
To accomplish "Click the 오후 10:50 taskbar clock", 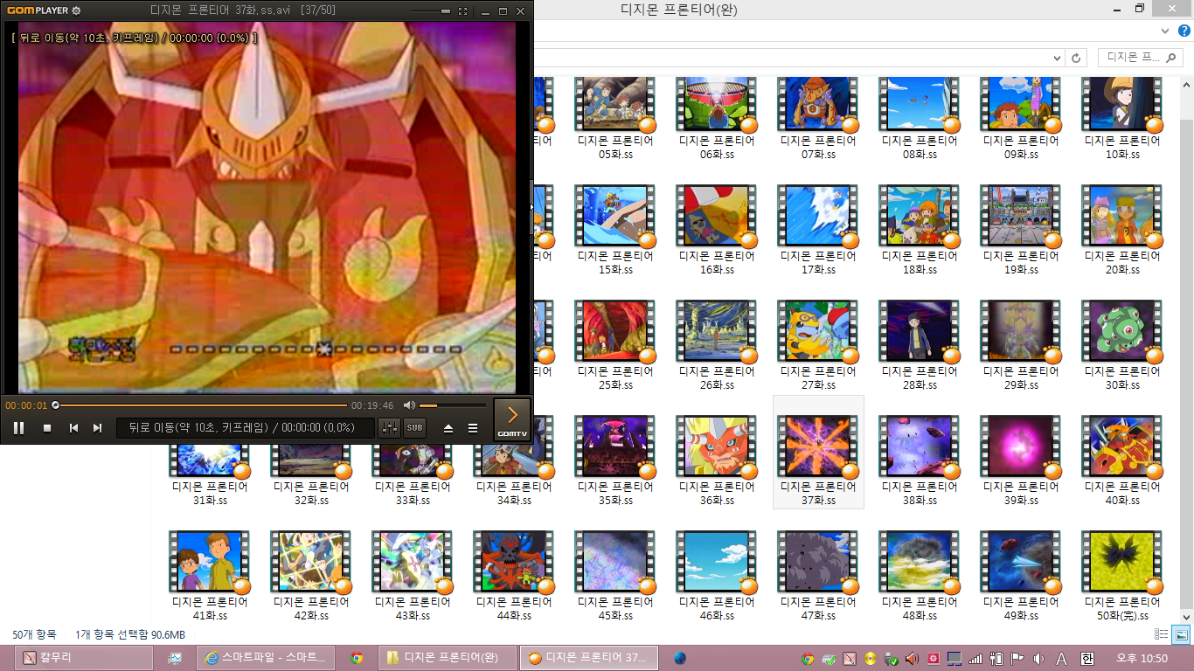I will coord(1142,658).
